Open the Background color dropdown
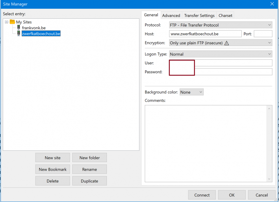Image resolution: width=279 pixels, height=202 pixels. click(191, 92)
